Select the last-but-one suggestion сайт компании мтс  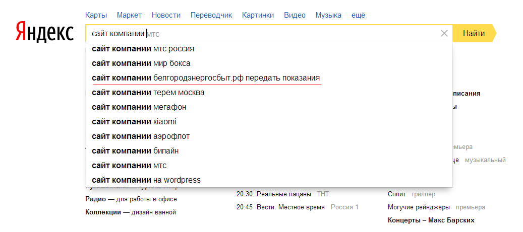tap(269, 166)
